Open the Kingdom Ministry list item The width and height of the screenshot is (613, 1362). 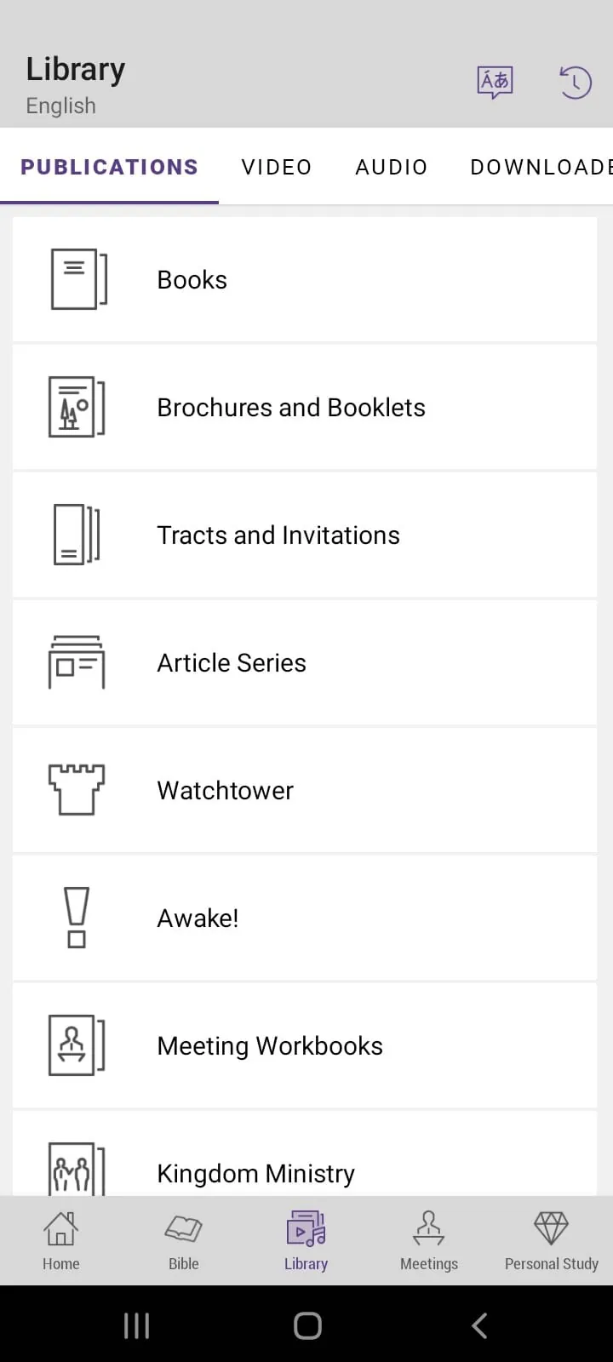[255, 1173]
